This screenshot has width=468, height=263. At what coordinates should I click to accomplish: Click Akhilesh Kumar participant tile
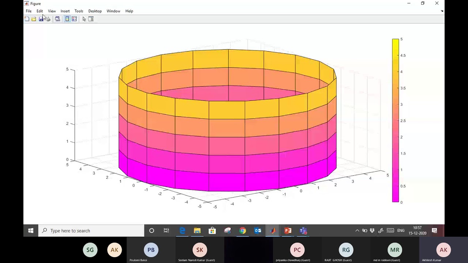[x=444, y=250]
